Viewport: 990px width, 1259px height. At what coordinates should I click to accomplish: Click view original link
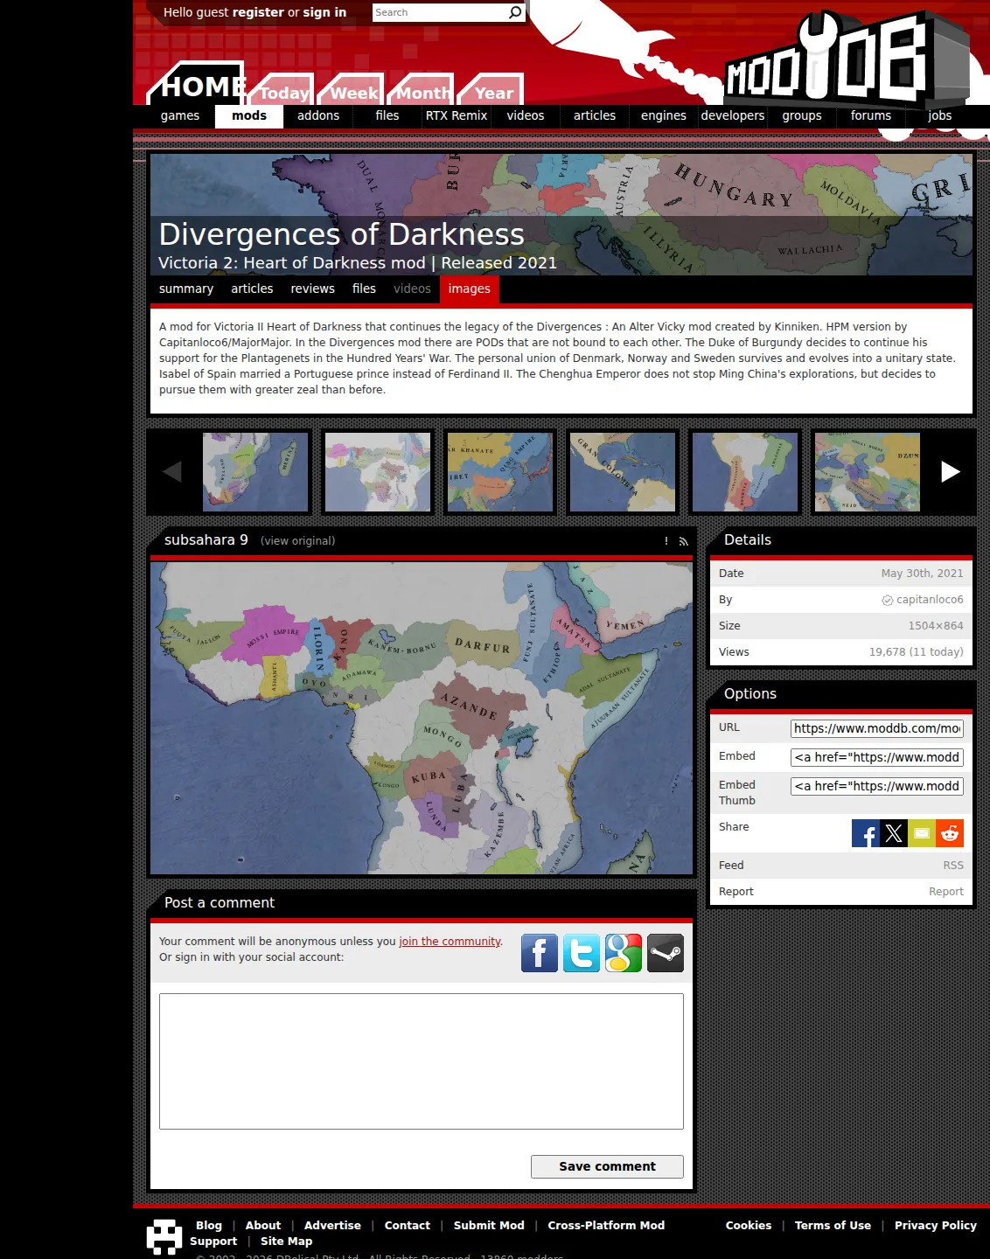pos(297,541)
